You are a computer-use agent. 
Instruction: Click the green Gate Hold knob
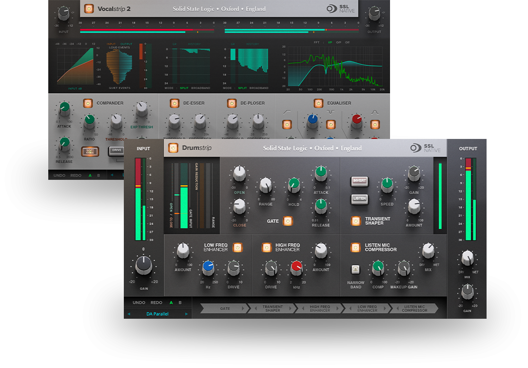coord(293,185)
